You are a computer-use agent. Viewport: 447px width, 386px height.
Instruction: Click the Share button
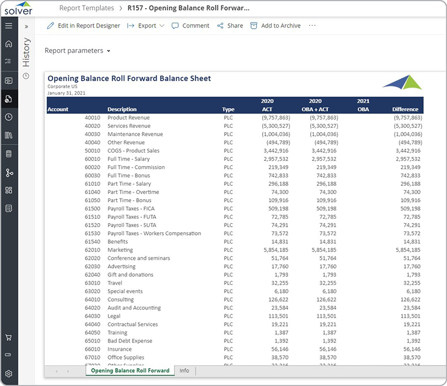click(x=230, y=25)
